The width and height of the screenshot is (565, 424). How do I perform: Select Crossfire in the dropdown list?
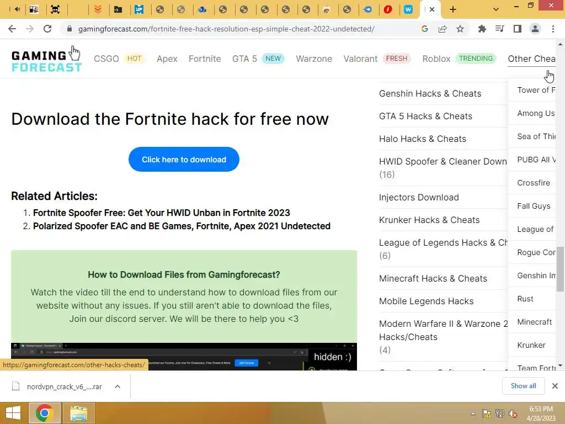pyautogui.click(x=534, y=183)
